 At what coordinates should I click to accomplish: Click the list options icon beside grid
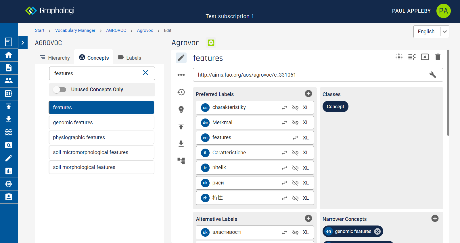[412, 57]
